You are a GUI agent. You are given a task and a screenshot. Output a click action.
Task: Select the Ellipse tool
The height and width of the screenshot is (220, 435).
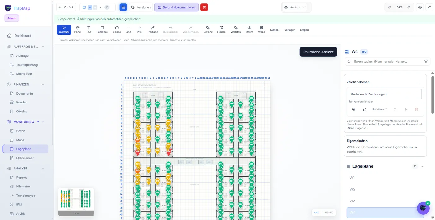click(x=117, y=30)
